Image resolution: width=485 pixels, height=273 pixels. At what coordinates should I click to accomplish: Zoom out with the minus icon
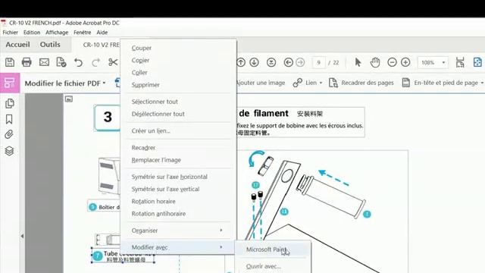[x=392, y=62]
